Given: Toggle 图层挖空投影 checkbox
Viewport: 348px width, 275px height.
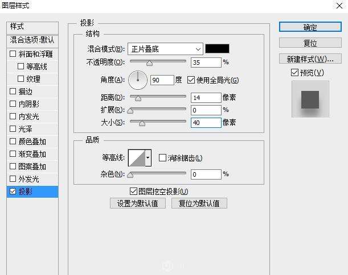Looking at the screenshot, I should click(x=133, y=191).
